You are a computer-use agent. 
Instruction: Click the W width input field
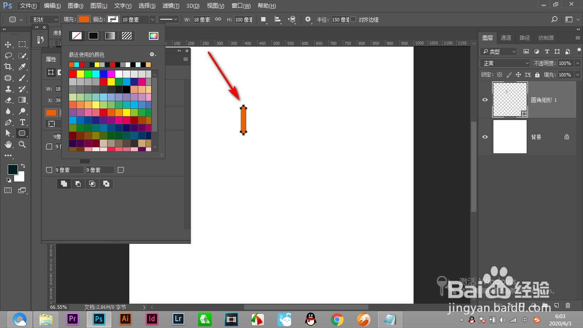pyautogui.click(x=202, y=20)
